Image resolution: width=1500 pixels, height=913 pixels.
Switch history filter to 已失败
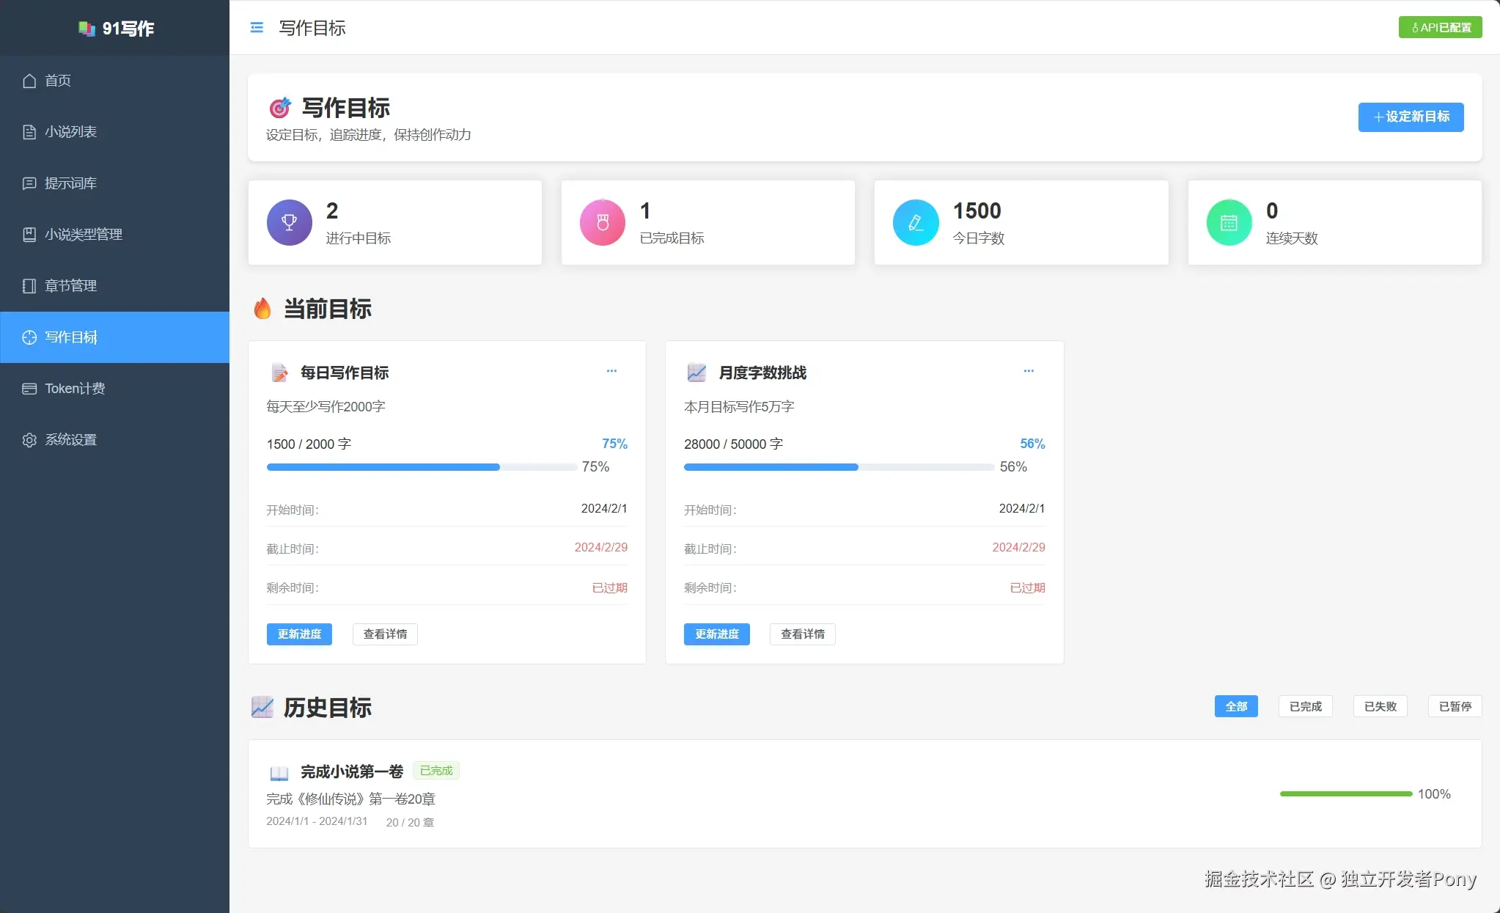pos(1379,706)
